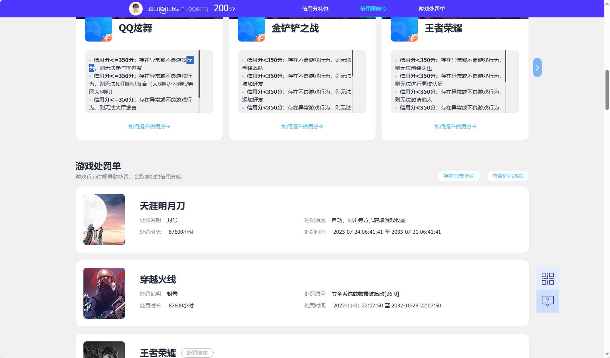Click the 处罚结束 badge beside 王者荣耀
This screenshot has height=358, width=610.
pyautogui.click(x=197, y=353)
